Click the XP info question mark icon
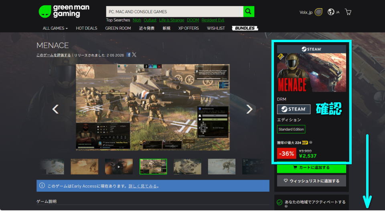 coord(311,142)
